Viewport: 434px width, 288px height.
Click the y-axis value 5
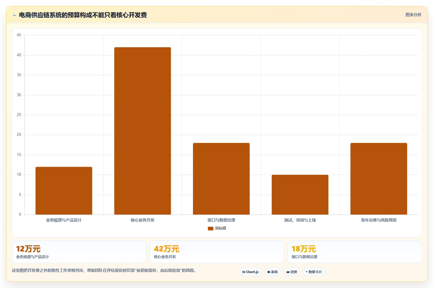(20, 195)
